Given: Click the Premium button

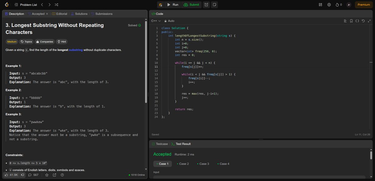Looking at the screenshot, I should [x=364, y=5].
